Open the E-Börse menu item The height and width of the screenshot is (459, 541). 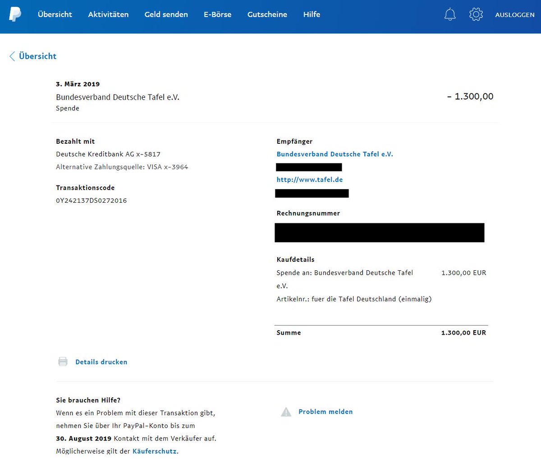217,14
